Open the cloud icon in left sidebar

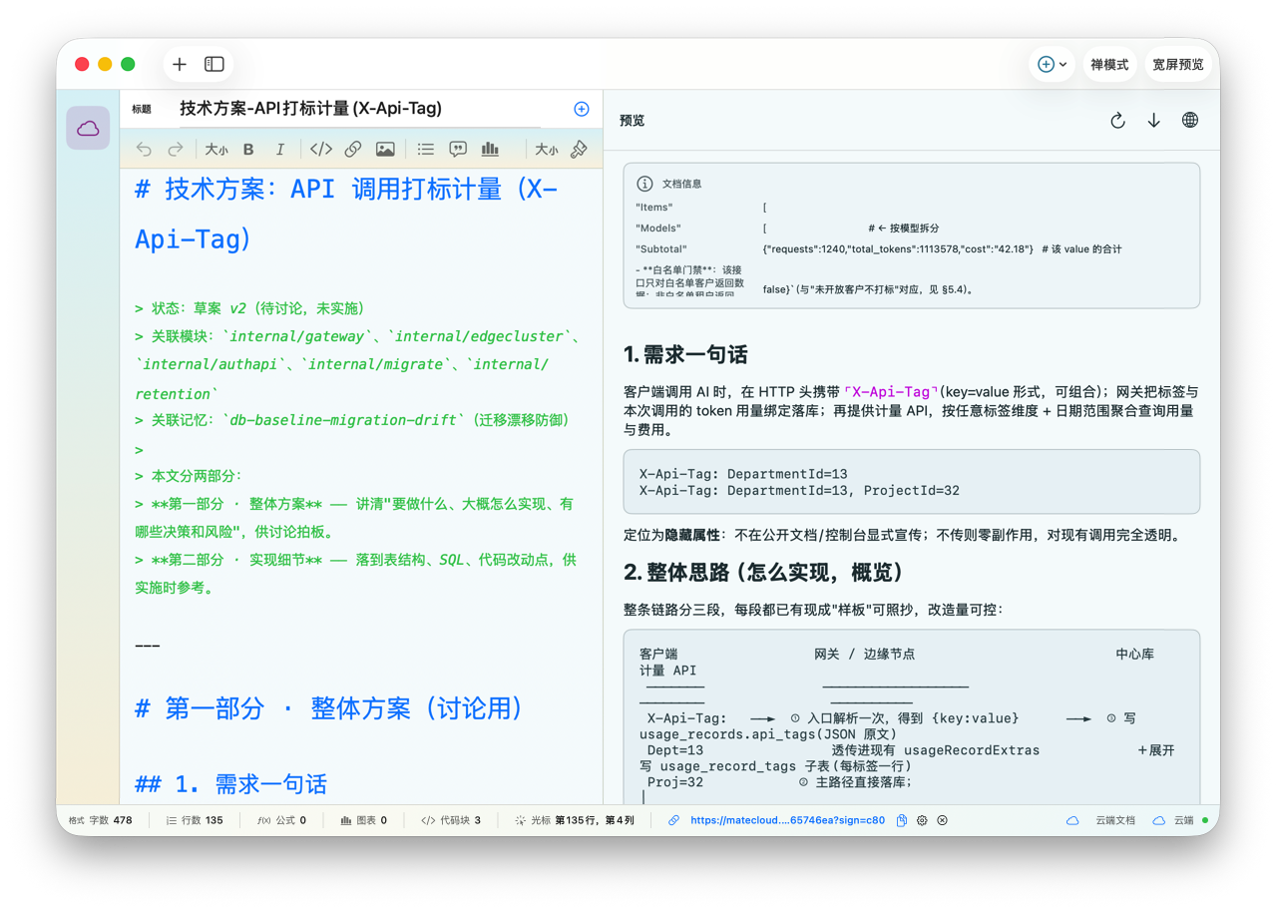click(88, 128)
